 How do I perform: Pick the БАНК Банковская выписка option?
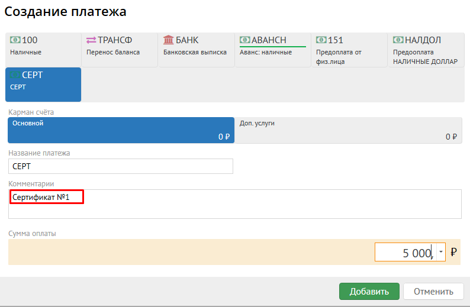(x=197, y=50)
